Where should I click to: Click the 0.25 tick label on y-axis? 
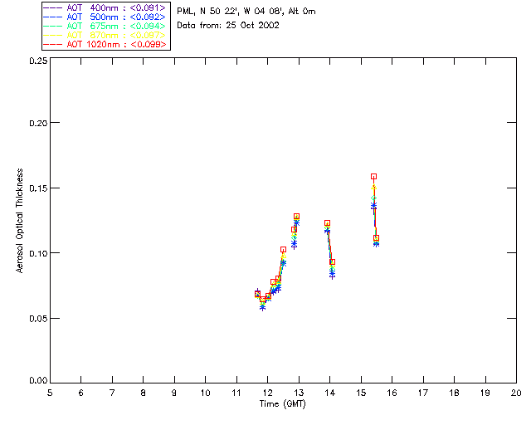coord(37,61)
